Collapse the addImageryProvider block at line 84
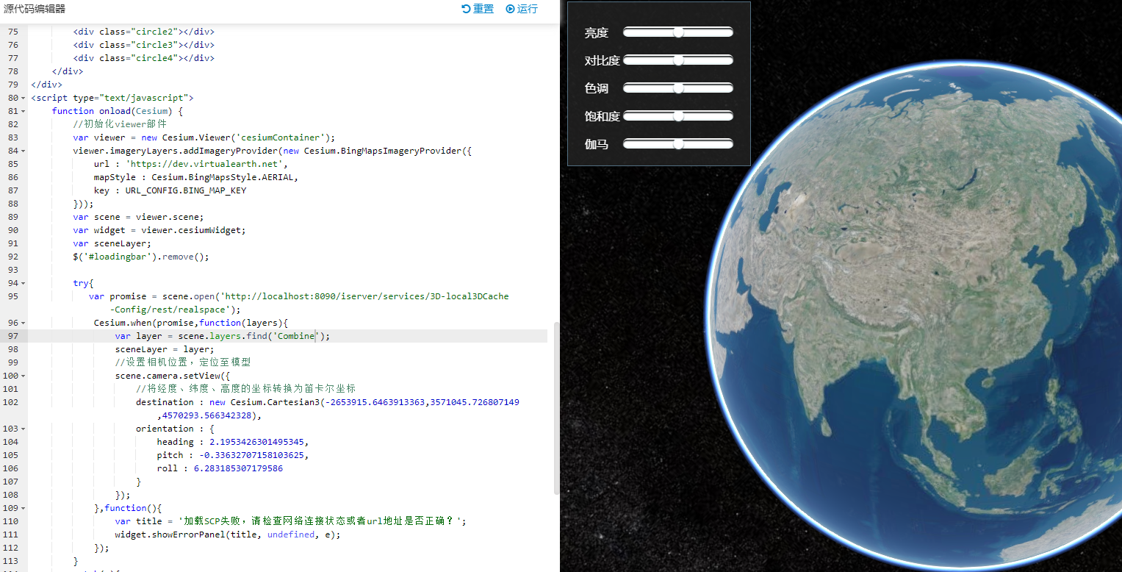 click(24, 151)
